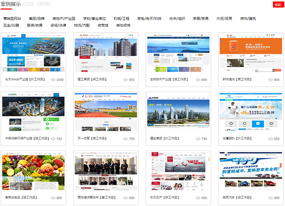
Task: Click the view-count eye icon under 华厦眼科
Action: [269, 139]
